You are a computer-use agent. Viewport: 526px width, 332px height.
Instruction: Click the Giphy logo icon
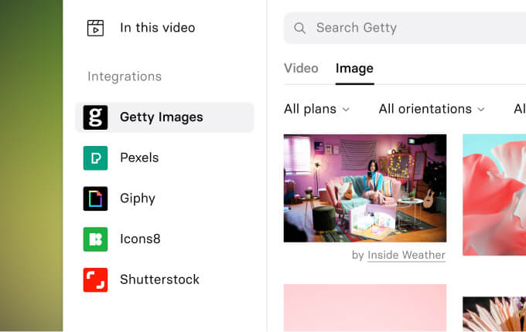point(95,198)
